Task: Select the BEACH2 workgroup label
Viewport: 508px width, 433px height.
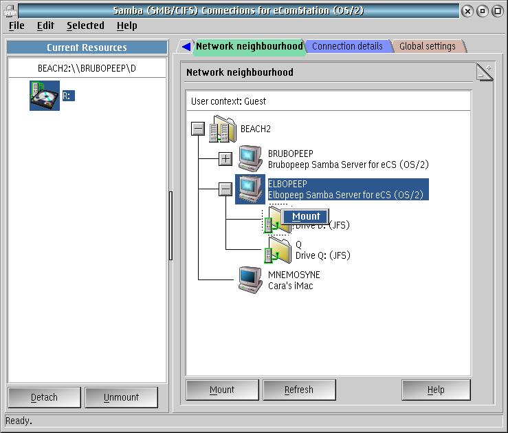Action: (x=255, y=129)
